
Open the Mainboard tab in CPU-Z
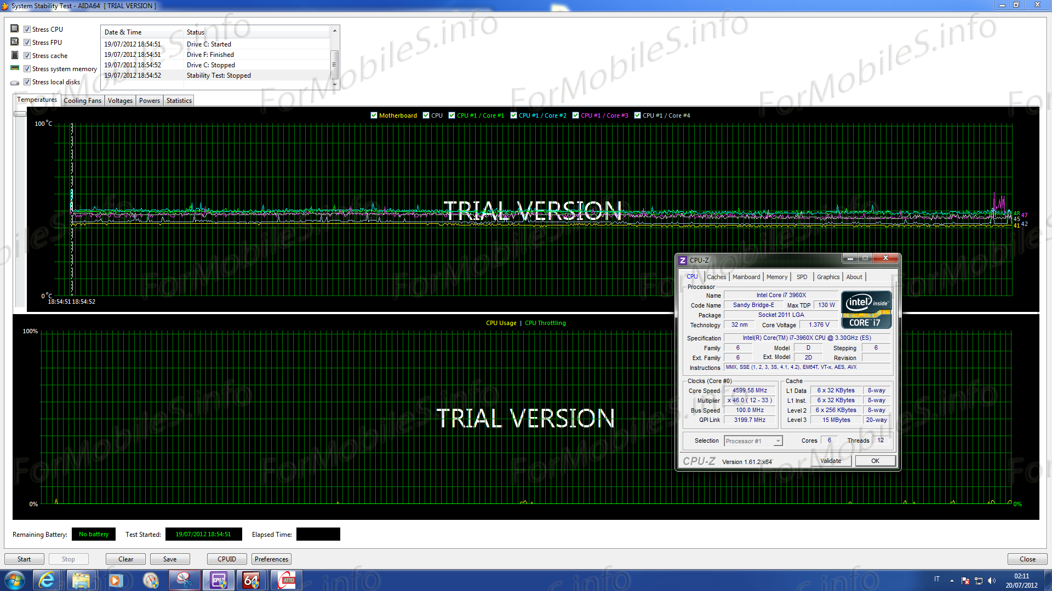[x=746, y=277]
